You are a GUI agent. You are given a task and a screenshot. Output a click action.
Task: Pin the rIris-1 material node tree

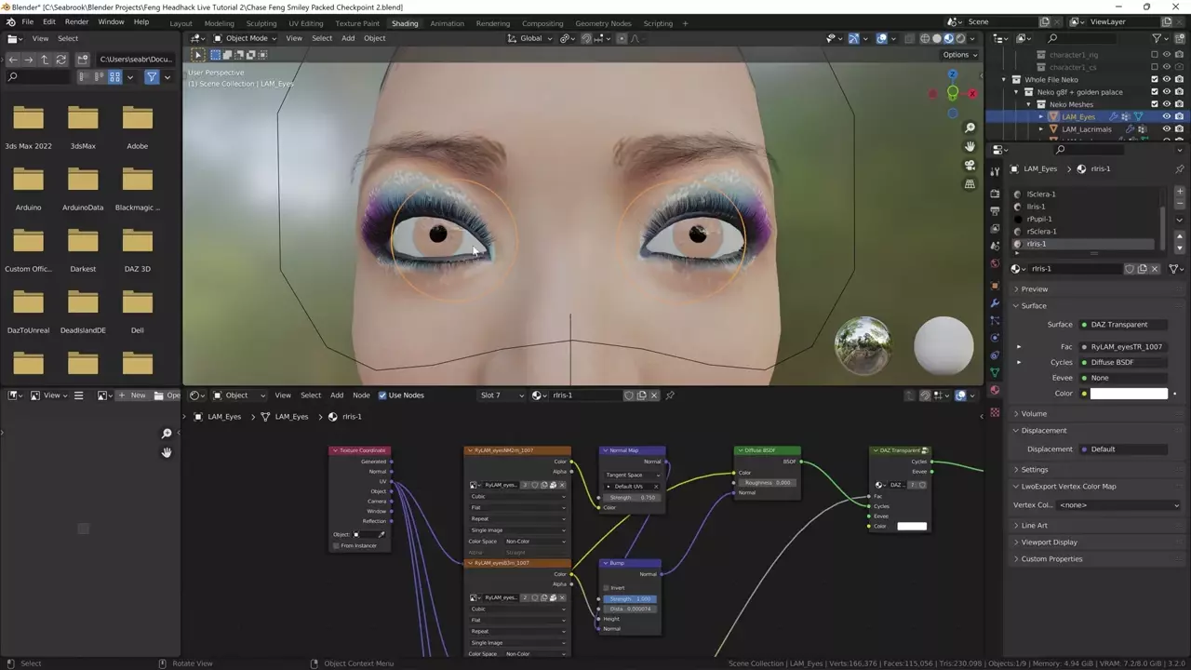pyautogui.click(x=670, y=395)
